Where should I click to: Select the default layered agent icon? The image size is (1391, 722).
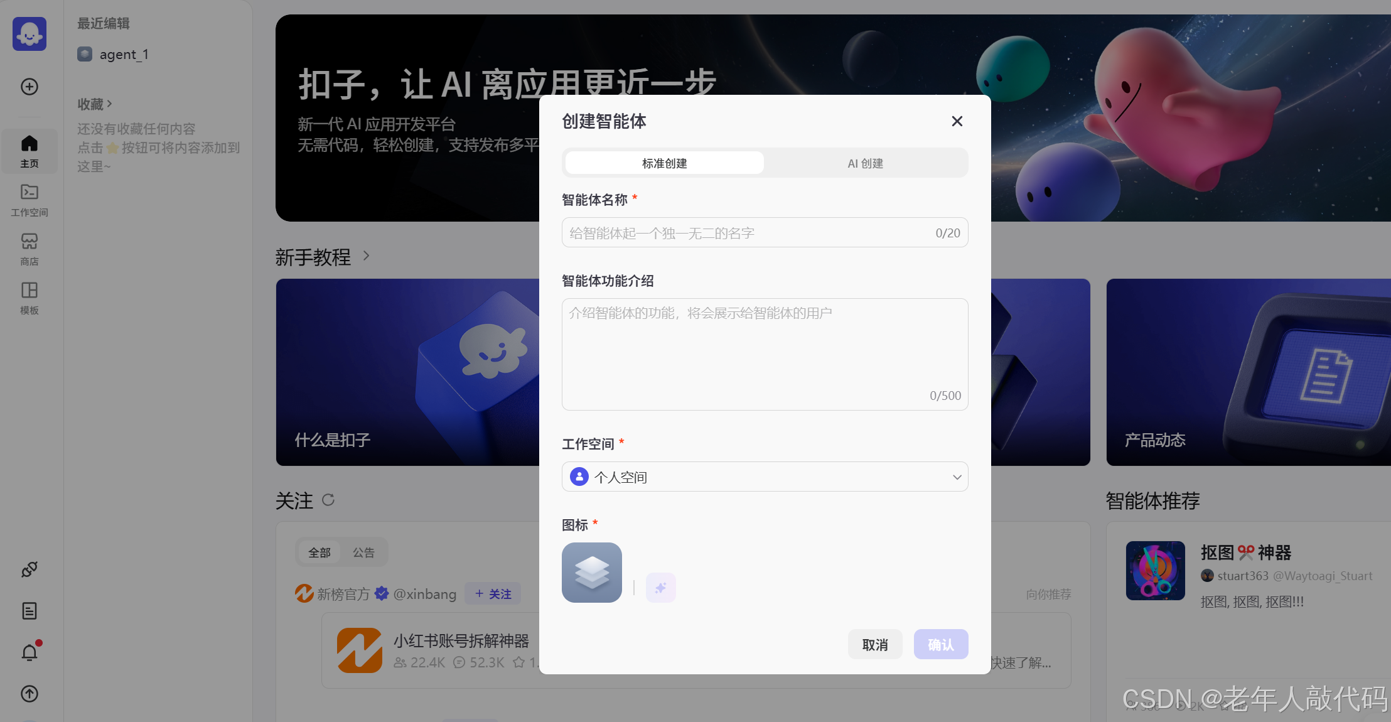tap(591, 573)
